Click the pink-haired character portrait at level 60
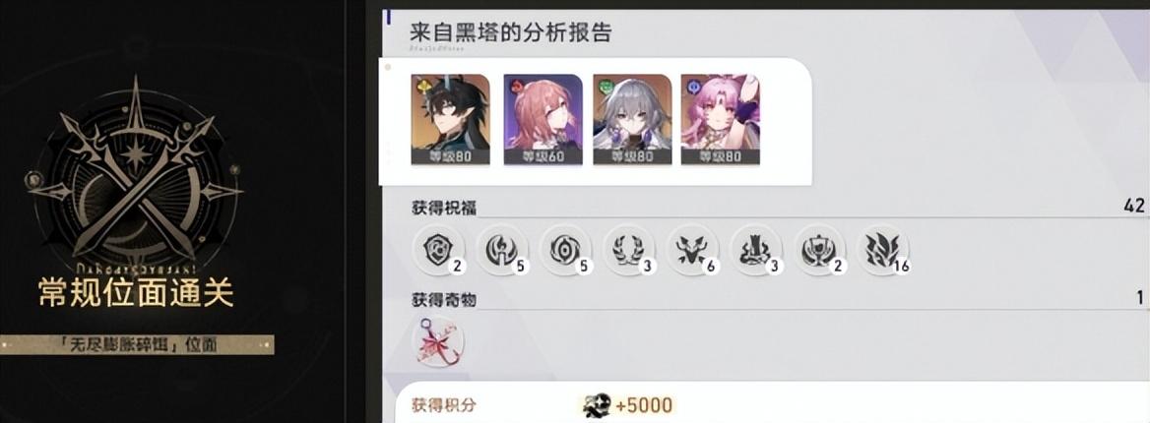This screenshot has height=423, width=1150. (543, 119)
